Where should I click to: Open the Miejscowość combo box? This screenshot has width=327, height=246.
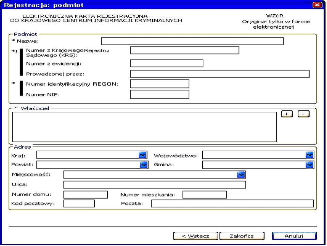(x=241, y=175)
